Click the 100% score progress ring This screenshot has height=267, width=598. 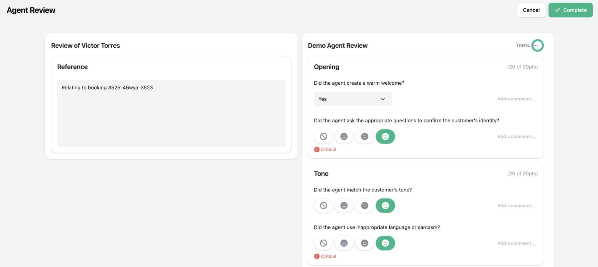(x=537, y=45)
